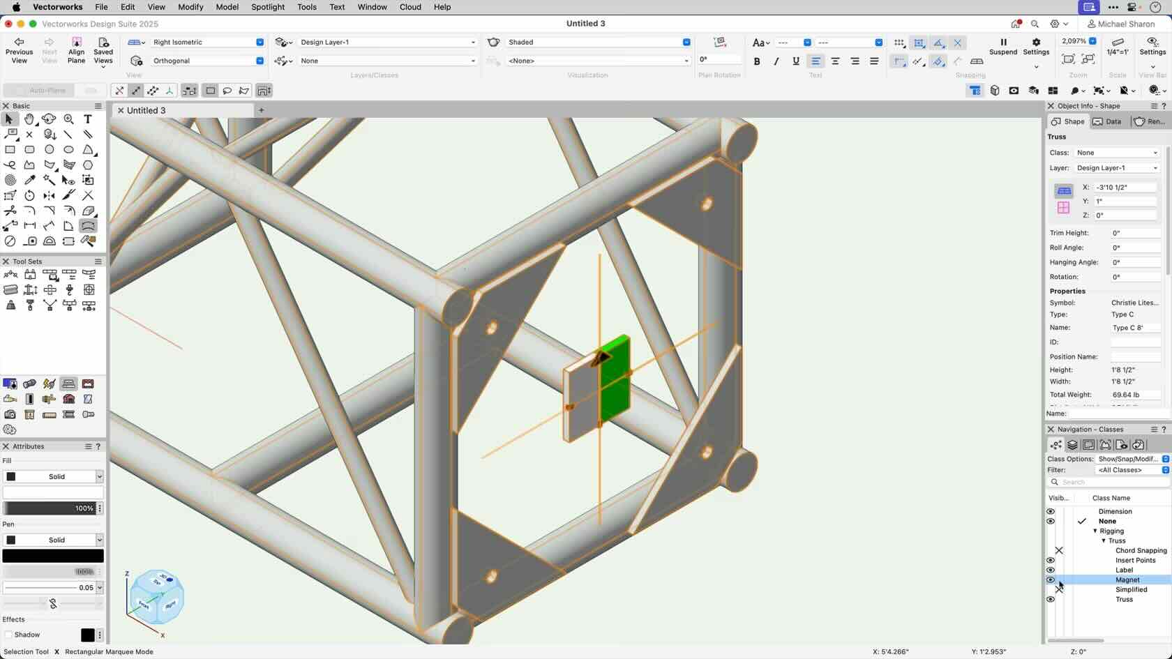Select the Flyover tool in Basic palette
This screenshot has height=659, width=1172.
click(49, 119)
